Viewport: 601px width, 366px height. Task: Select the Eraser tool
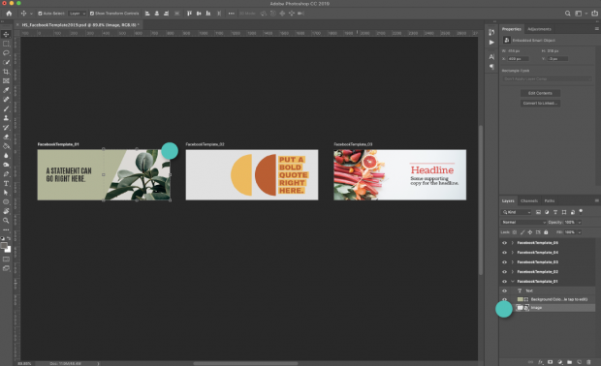click(6, 137)
